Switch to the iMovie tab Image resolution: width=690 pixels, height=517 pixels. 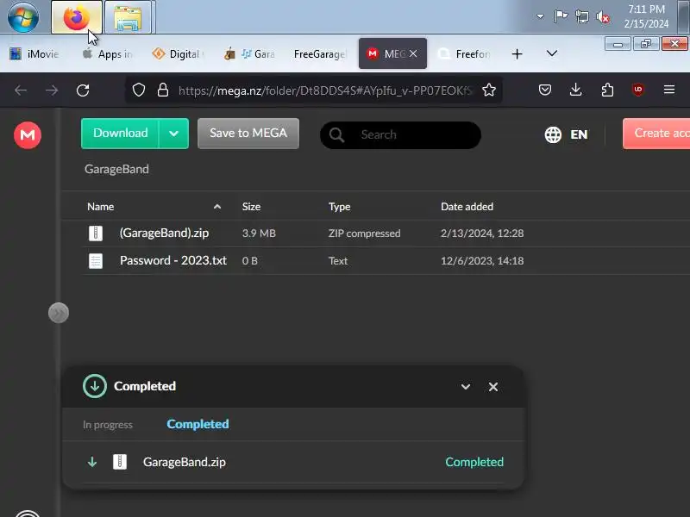pos(34,53)
